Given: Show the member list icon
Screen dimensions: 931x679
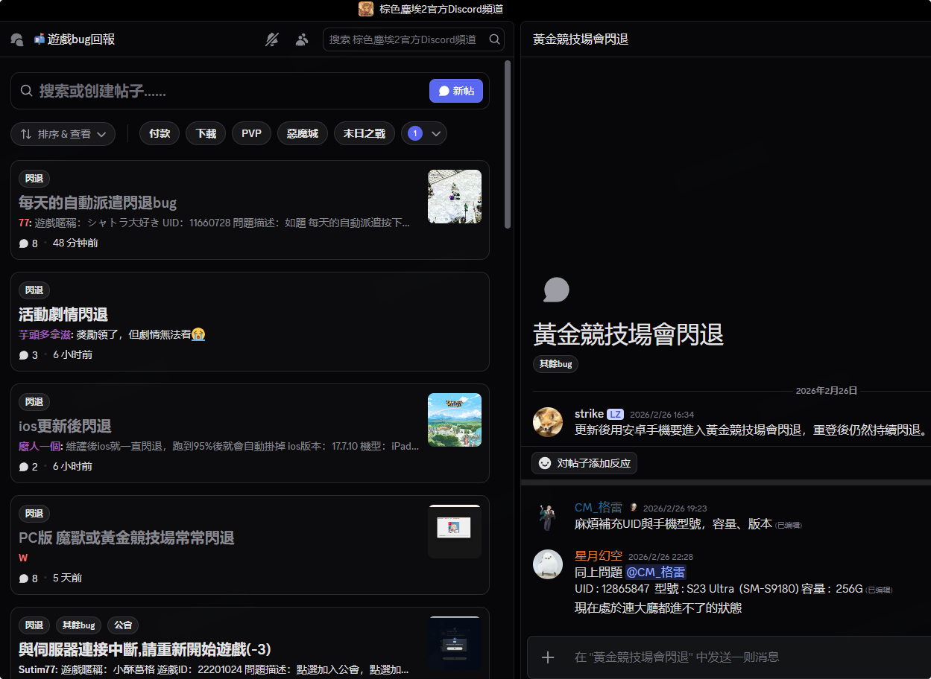Looking at the screenshot, I should pyautogui.click(x=302, y=39).
